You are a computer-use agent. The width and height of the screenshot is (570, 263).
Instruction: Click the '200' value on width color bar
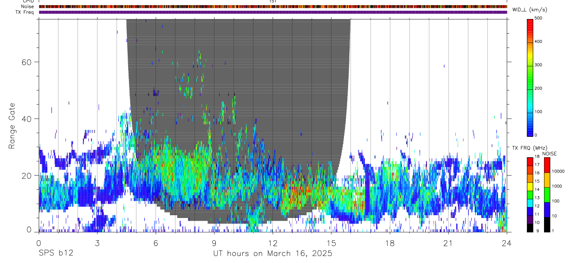click(538, 88)
